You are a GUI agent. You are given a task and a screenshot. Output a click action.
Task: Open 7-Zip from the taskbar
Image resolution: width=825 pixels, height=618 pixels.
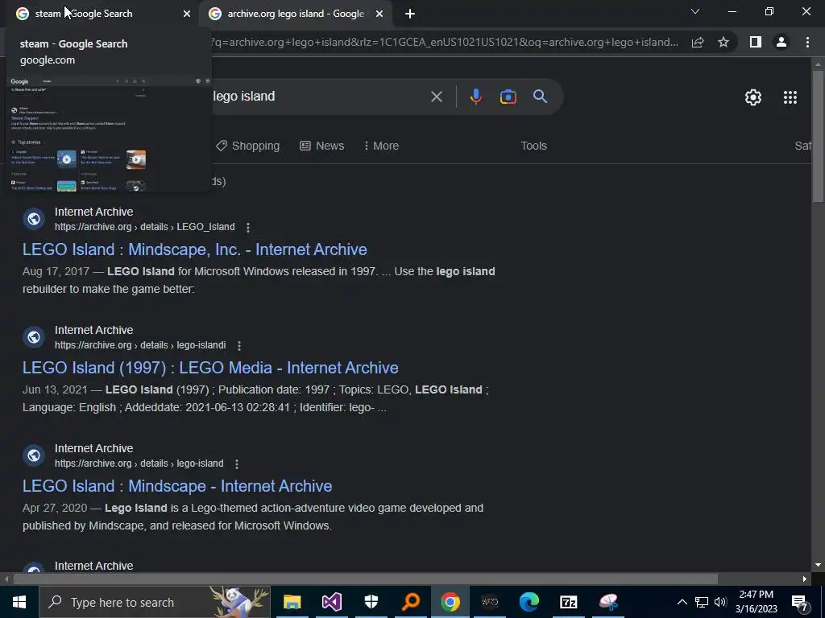click(x=568, y=602)
